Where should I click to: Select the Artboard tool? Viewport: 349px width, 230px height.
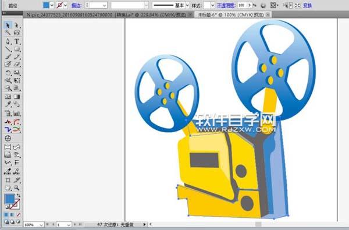click(x=8, y=180)
